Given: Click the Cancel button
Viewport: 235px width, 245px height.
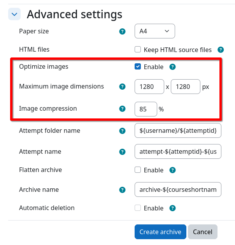Looking at the screenshot, I should coord(203,232).
